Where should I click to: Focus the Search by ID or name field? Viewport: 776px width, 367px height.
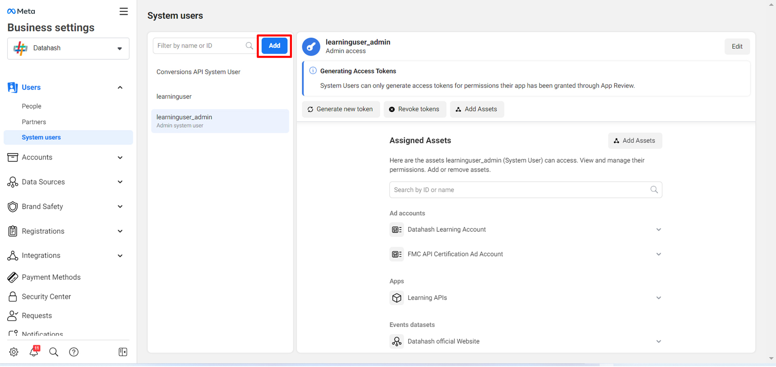click(x=525, y=190)
